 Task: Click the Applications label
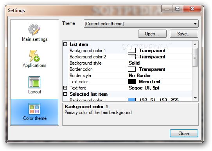click(34, 65)
